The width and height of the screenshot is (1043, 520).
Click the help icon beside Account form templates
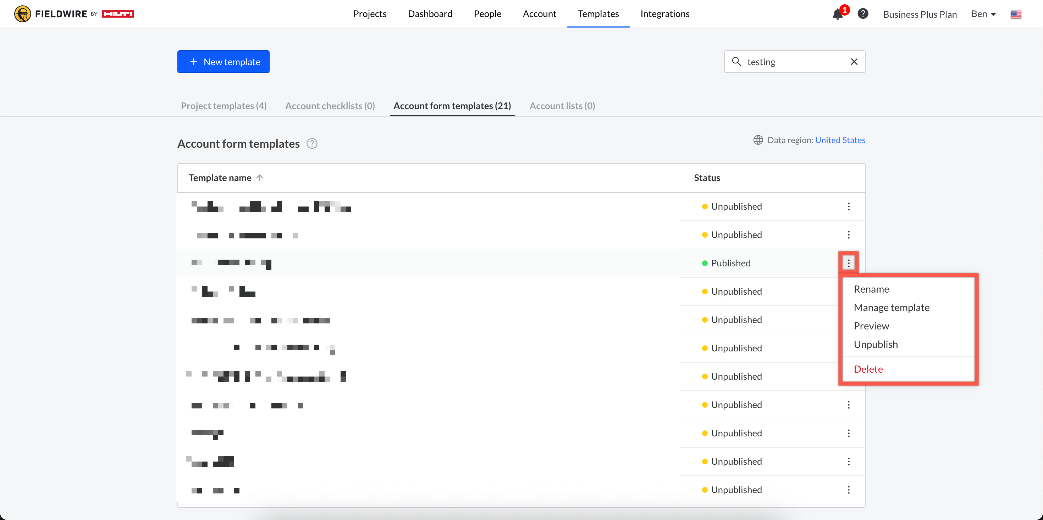(312, 143)
